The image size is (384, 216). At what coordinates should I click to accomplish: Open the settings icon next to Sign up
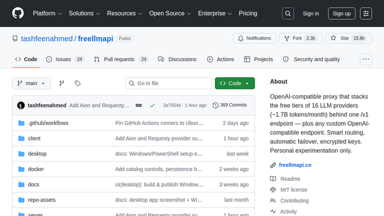[x=366, y=13]
